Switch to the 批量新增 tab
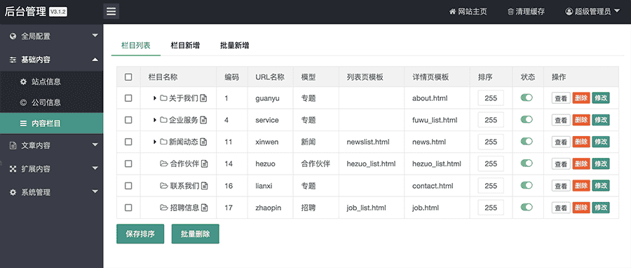Image resolution: width=631 pixels, height=268 pixels. tap(235, 46)
